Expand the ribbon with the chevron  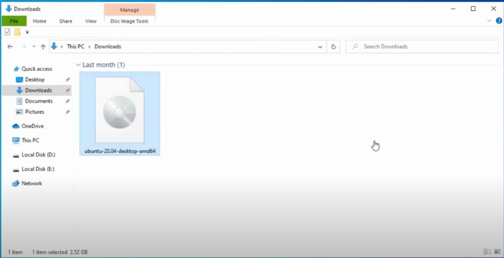click(x=489, y=21)
